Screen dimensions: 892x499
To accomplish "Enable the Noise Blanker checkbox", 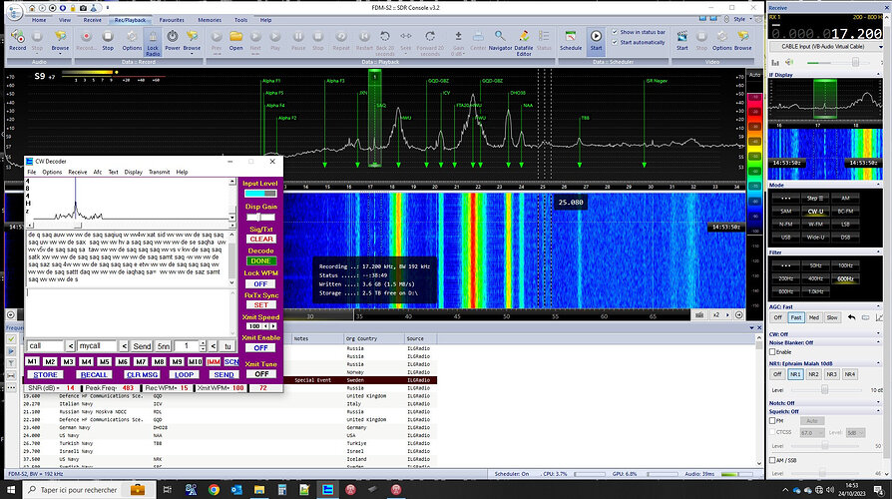I will 772,351.
